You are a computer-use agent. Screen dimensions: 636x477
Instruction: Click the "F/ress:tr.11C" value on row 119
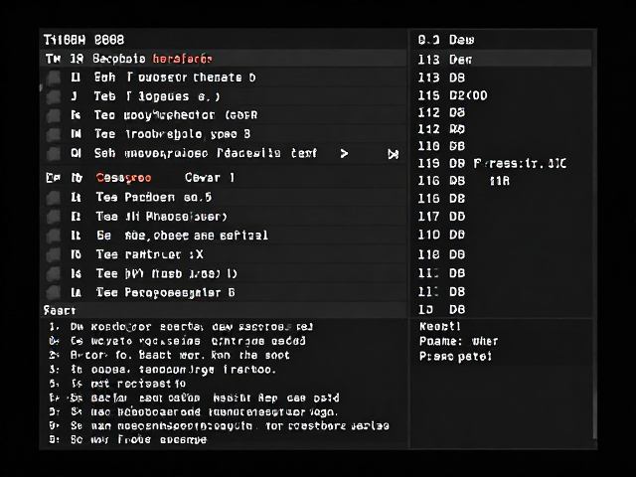point(520,163)
